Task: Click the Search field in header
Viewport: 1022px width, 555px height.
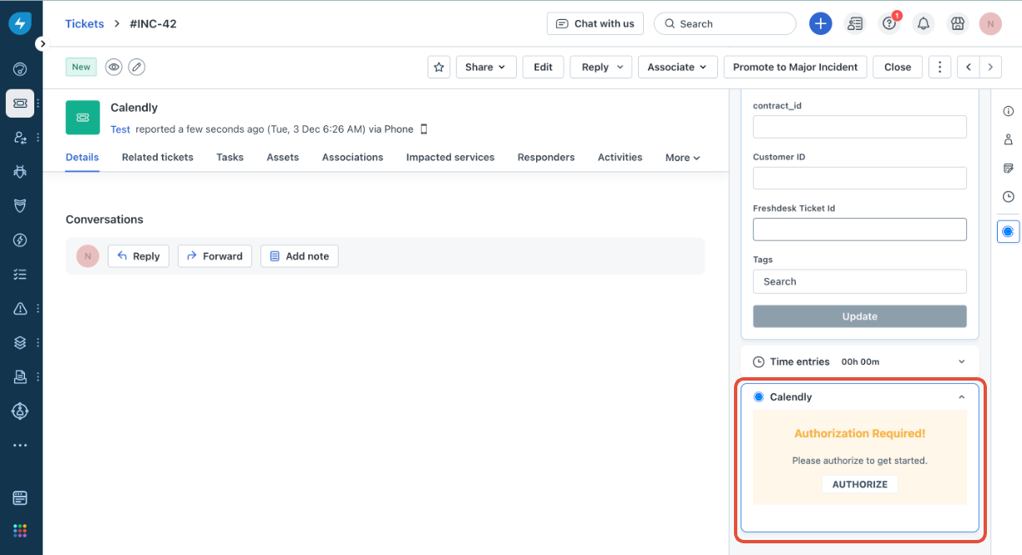Action: [x=725, y=23]
